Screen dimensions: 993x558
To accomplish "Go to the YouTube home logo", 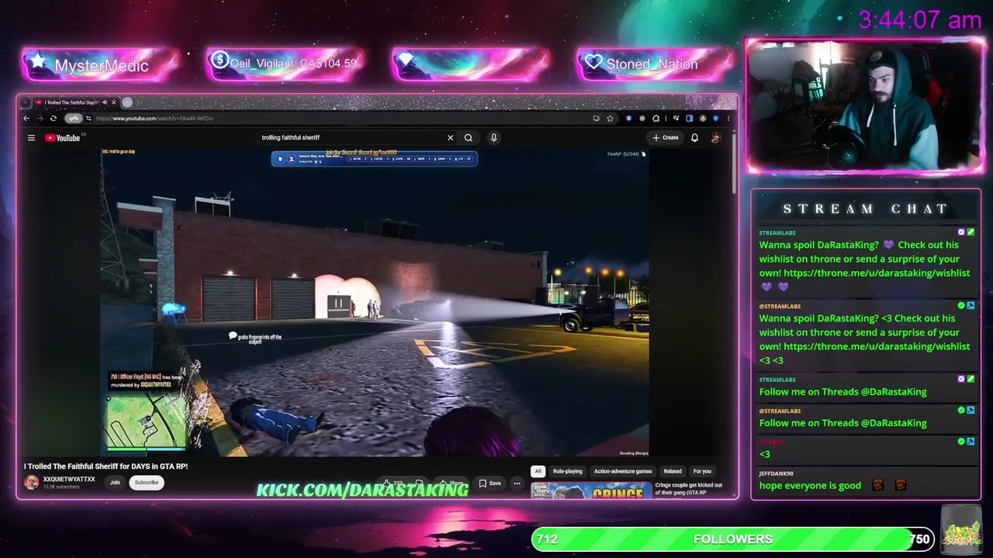I will pos(63,138).
